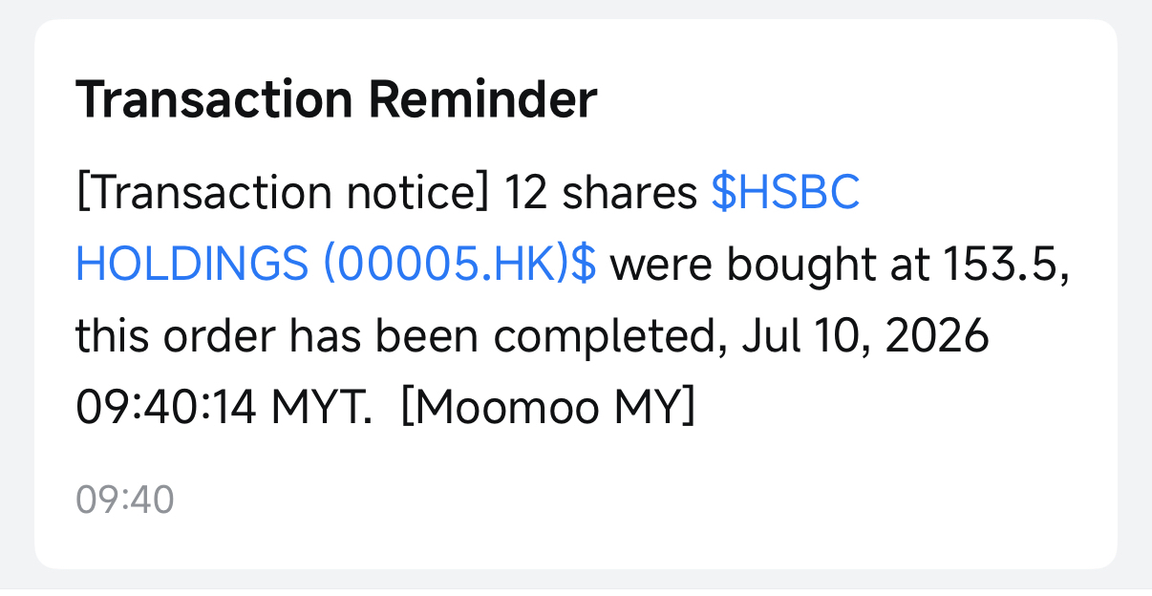Click the "MYT." timezone label
This screenshot has width=1152, height=596.
pos(324,409)
